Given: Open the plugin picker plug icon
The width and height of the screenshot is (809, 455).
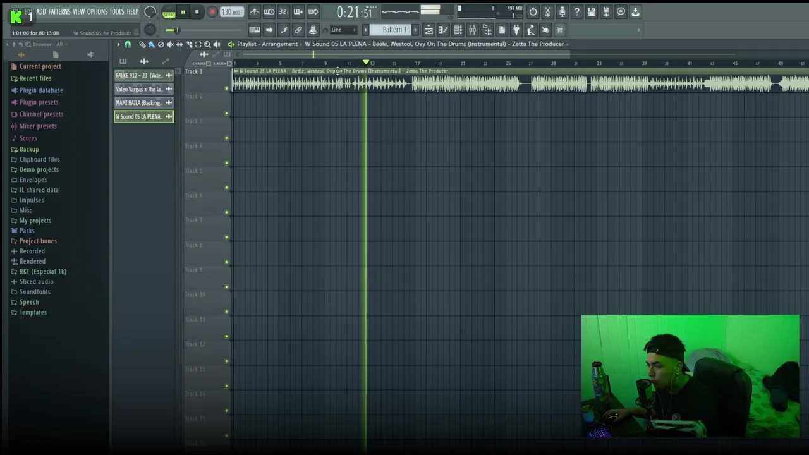Looking at the screenshot, I should (516, 30).
